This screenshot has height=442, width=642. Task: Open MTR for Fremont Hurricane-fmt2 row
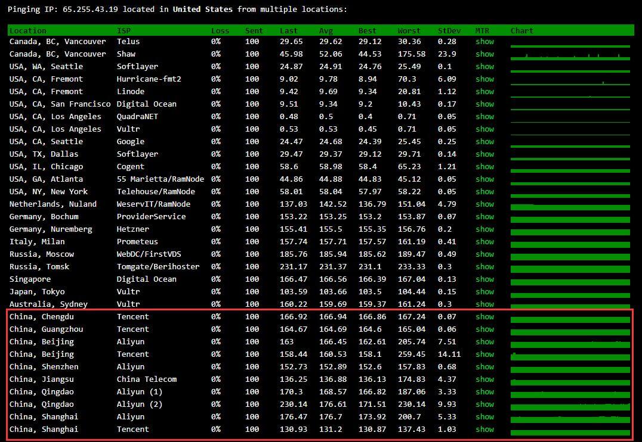click(x=484, y=79)
